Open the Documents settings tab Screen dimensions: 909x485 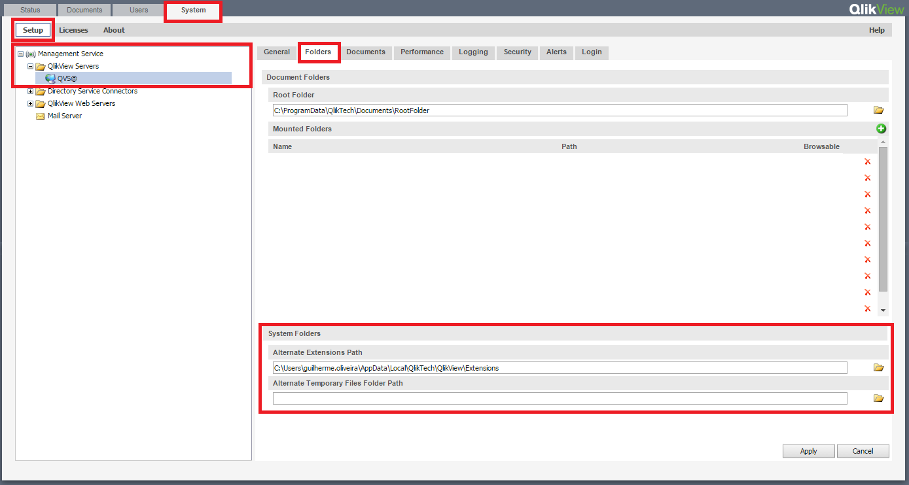[366, 52]
